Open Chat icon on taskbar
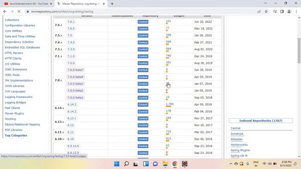Viewport: 301px width, 169px height. 155,164
